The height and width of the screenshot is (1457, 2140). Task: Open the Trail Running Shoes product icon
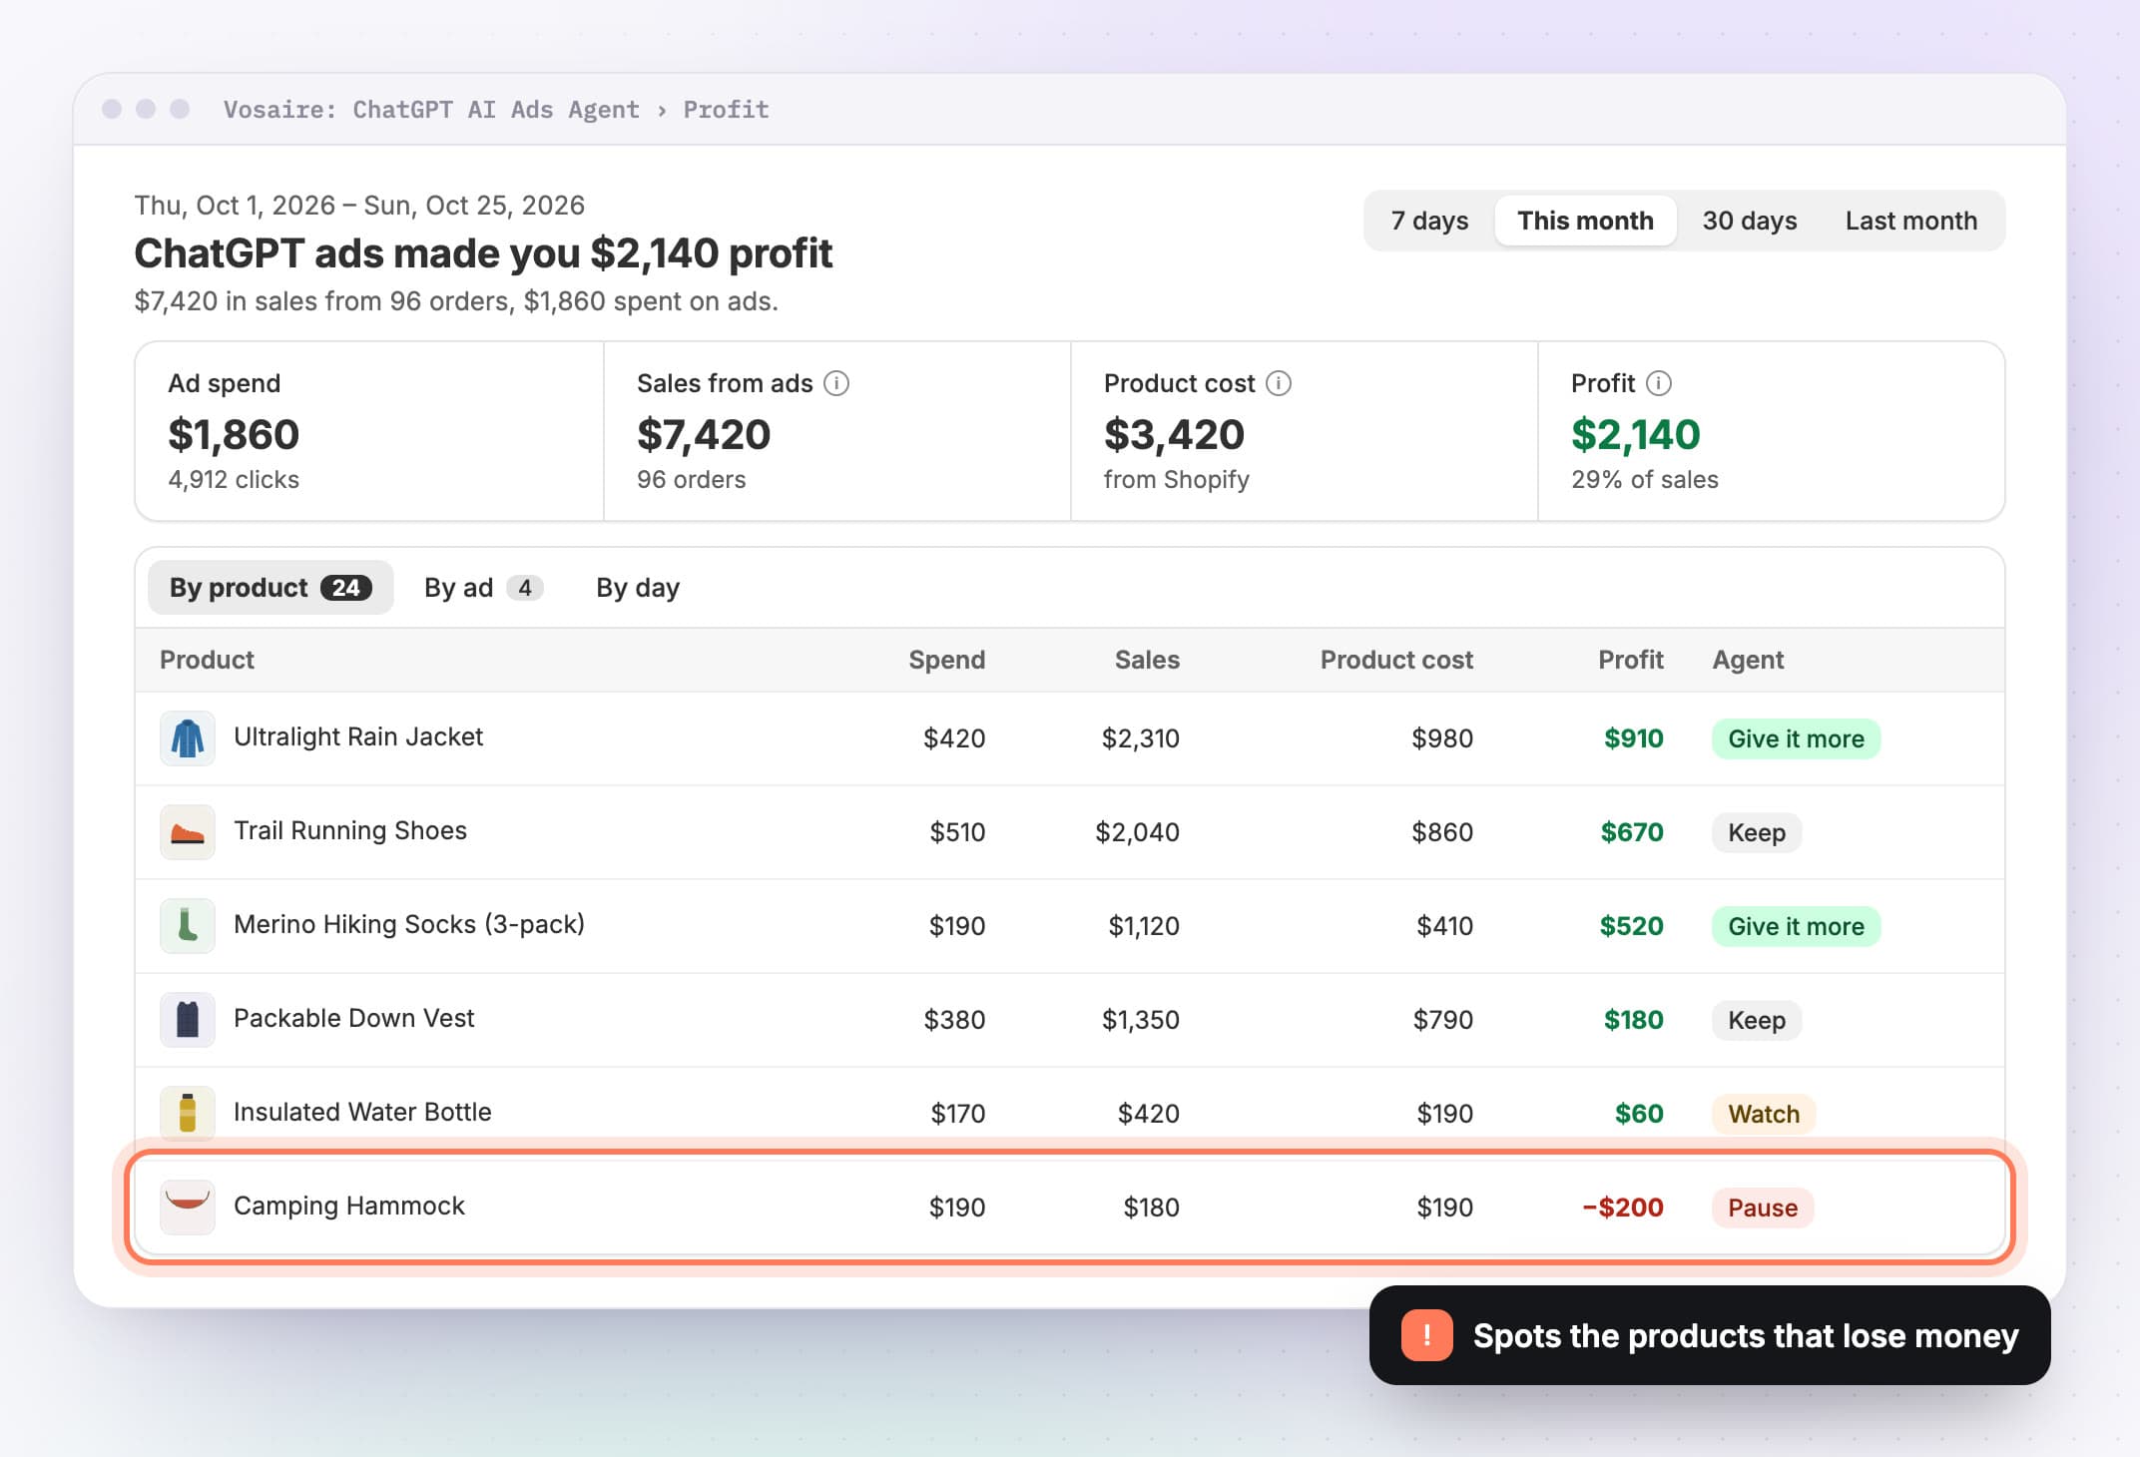click(x=188, y=832)
